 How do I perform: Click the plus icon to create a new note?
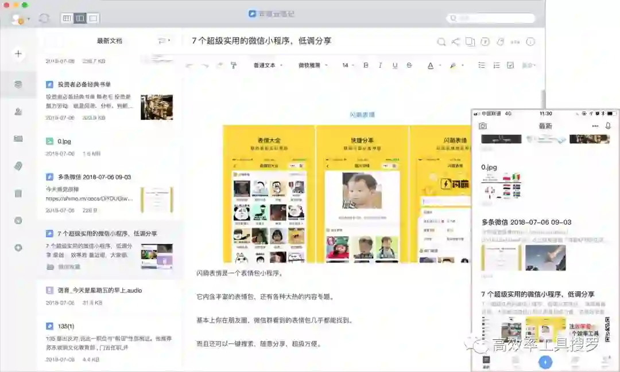[x=18, y=54]
